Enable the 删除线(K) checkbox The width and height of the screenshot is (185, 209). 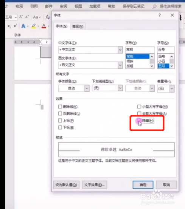click(60, 107)
